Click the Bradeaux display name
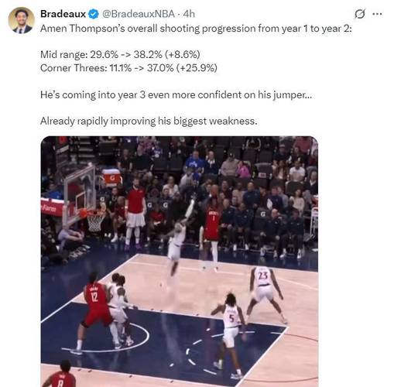394x387 pixels. 63,14
